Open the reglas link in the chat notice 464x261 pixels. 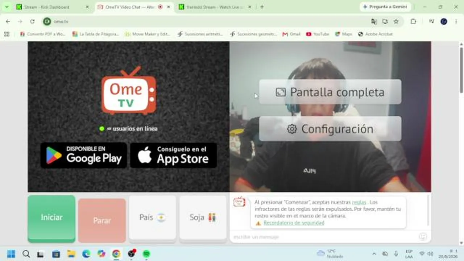coord(359,202)
